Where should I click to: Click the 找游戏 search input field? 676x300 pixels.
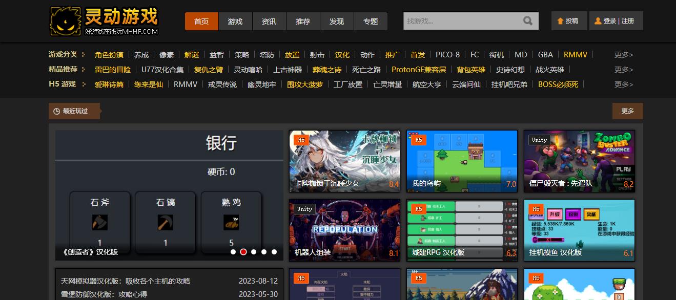461,21
